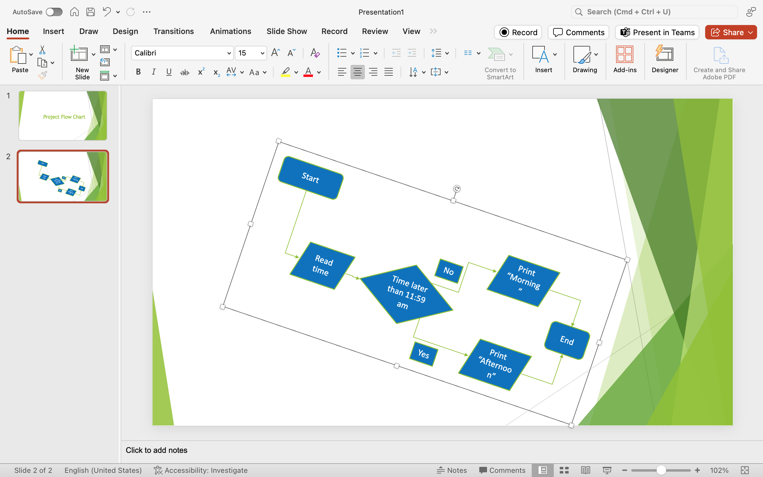Click the Undo arrow icon
The image size is (763, 477).
[x=107, y=12]
